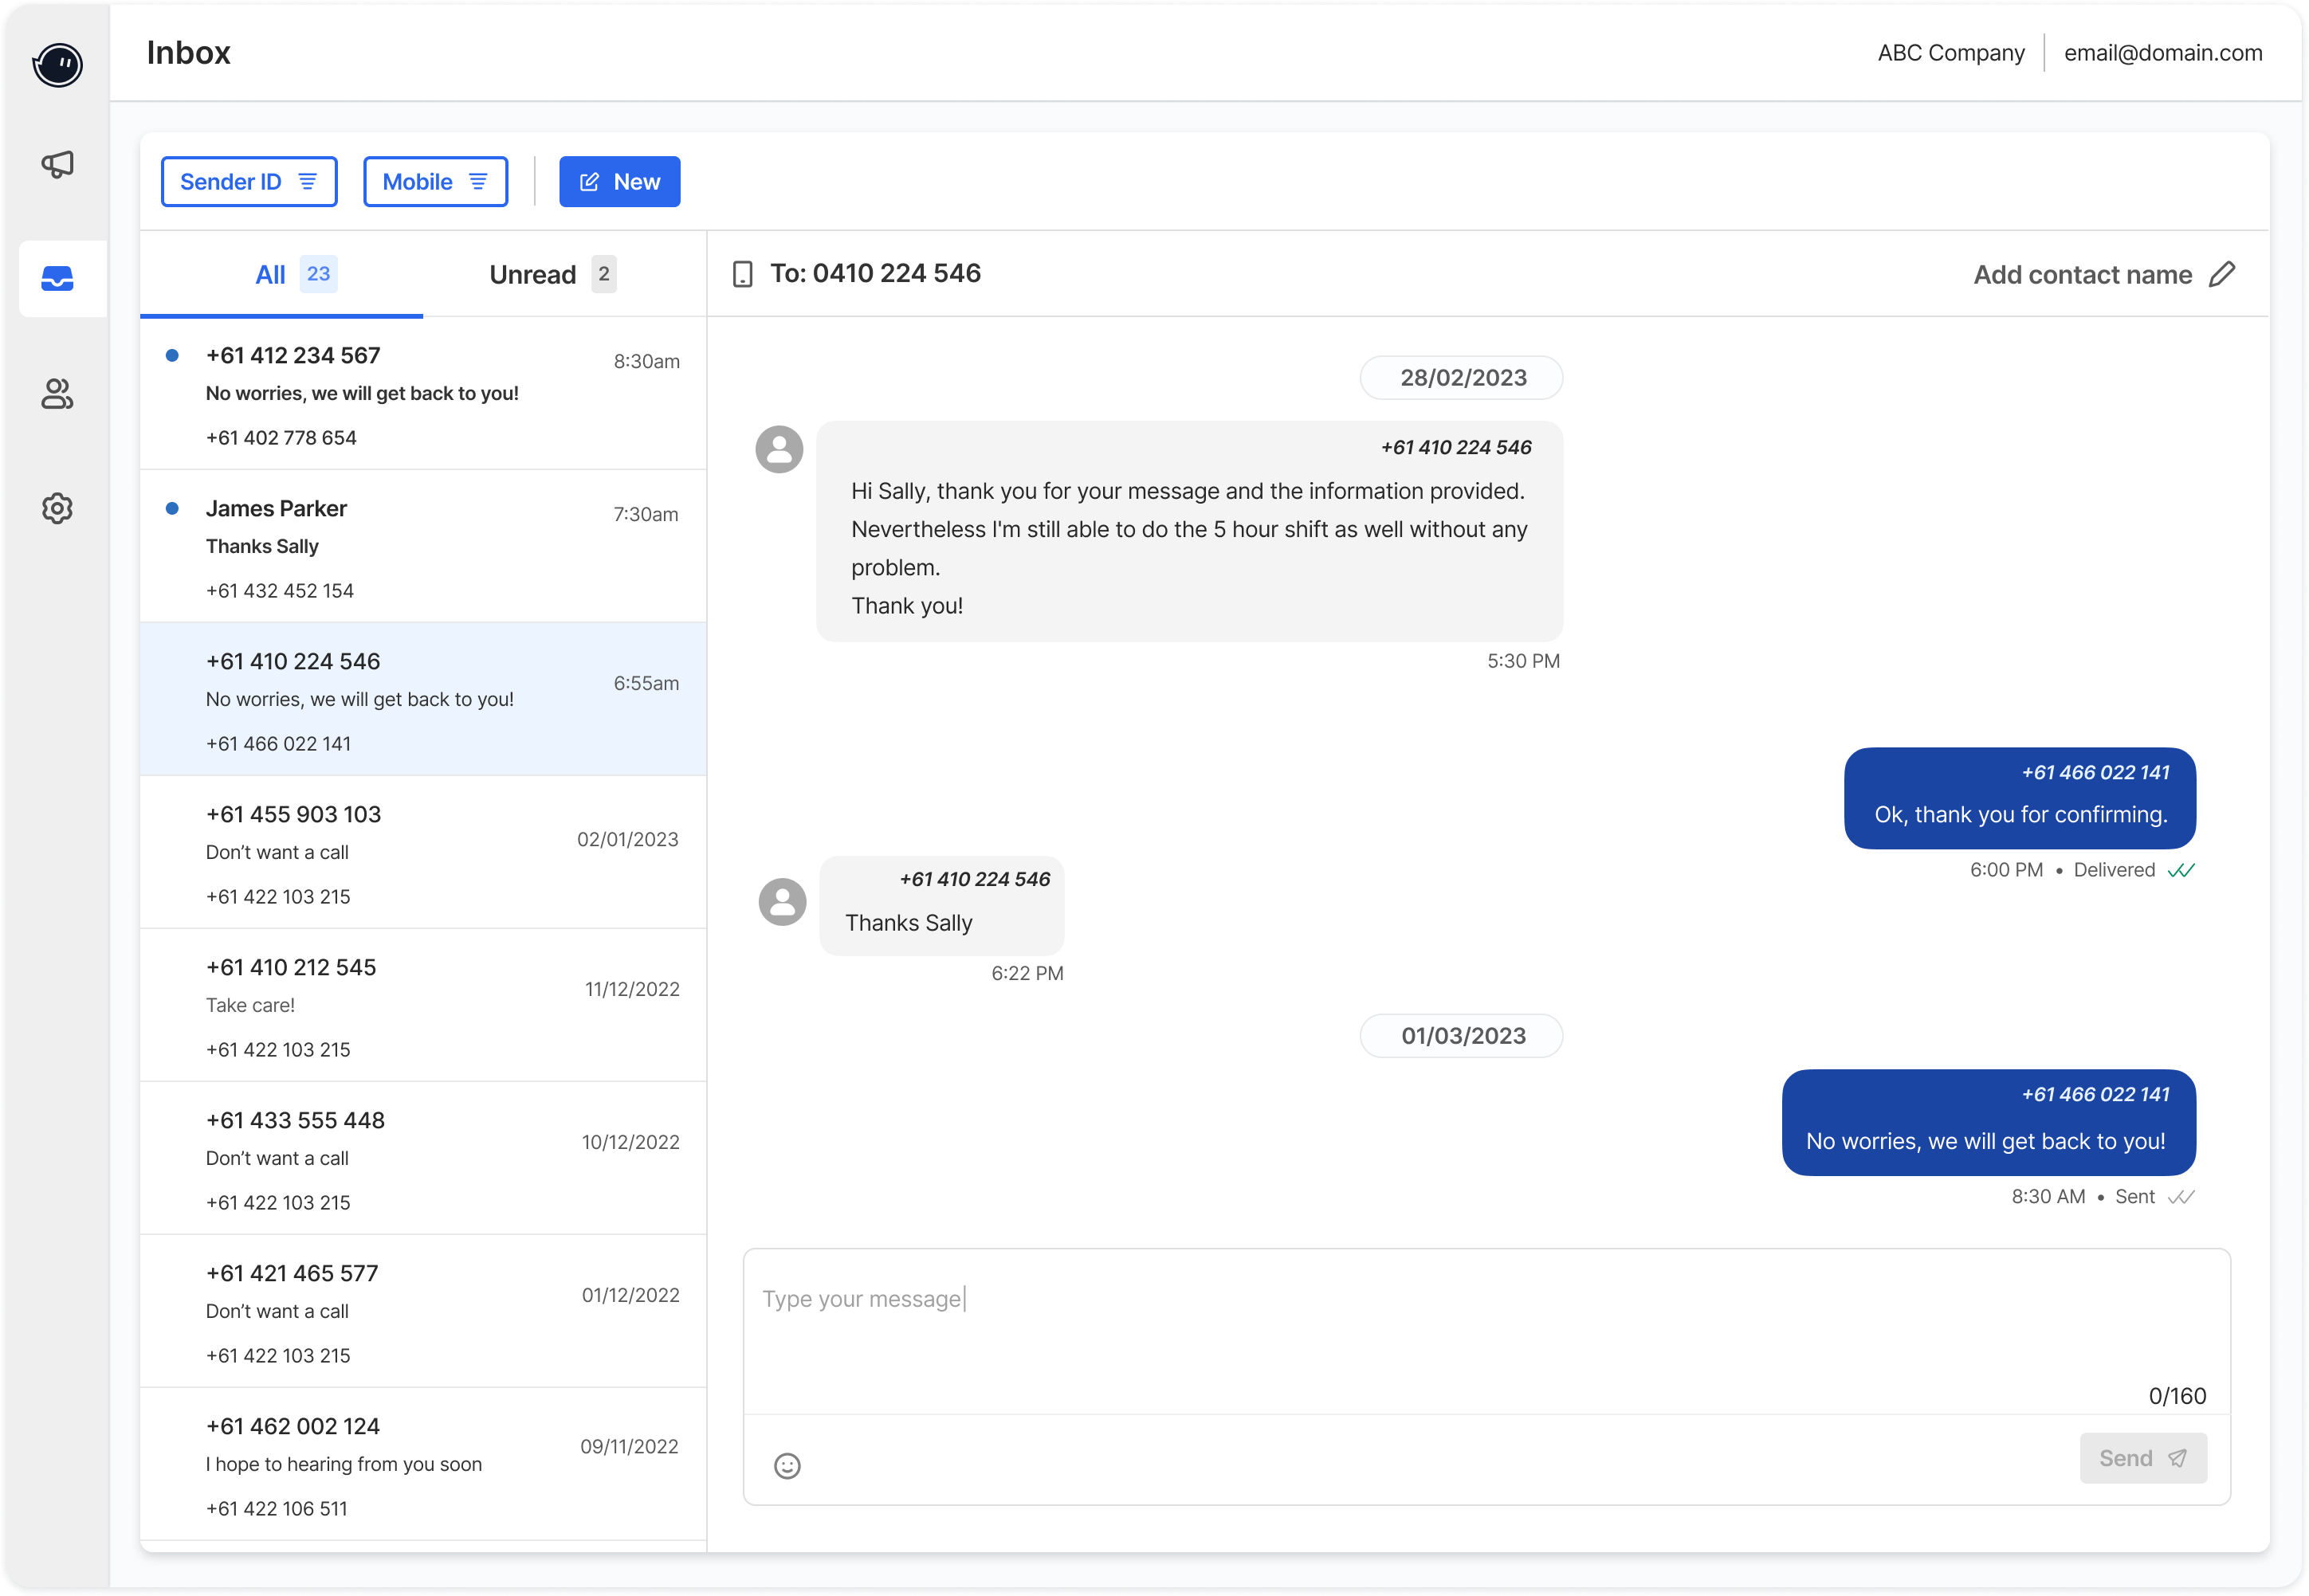Open conversation +61 410 212 545

click(423, 1005)
